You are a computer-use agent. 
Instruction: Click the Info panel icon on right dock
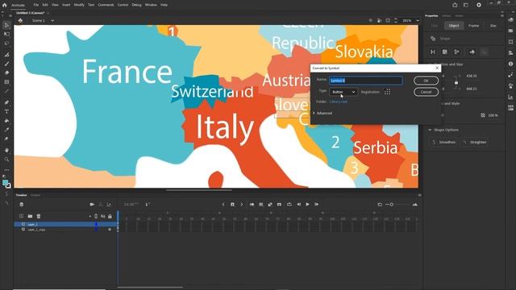pos(510,64)
